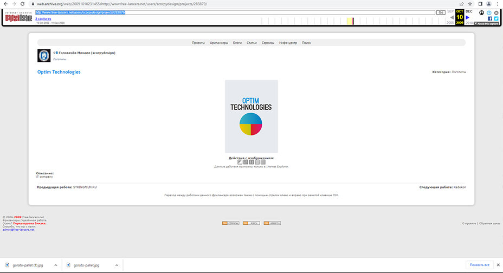Reload the page with the refresh icon
This screenshot has height=273, width=503.
(22, 4)
